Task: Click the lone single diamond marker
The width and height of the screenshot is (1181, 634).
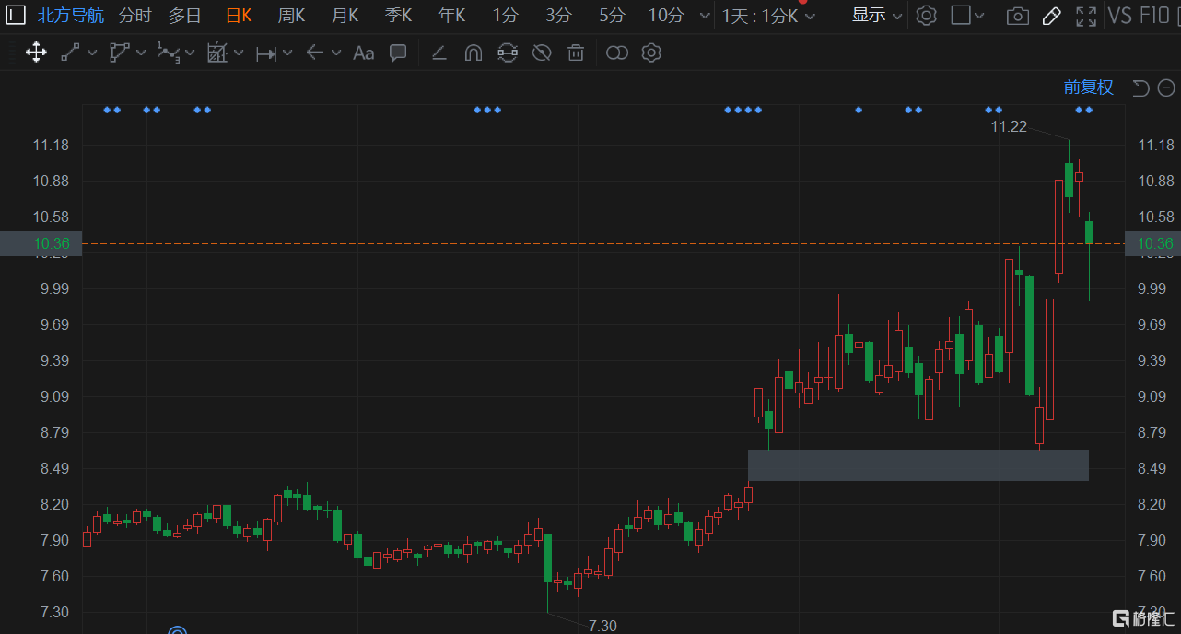Action: pos(859,110)
